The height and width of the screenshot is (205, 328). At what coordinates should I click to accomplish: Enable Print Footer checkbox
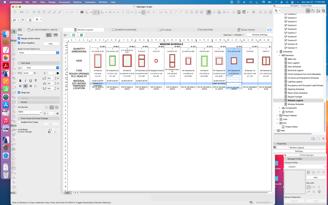[x=19, y=122]
